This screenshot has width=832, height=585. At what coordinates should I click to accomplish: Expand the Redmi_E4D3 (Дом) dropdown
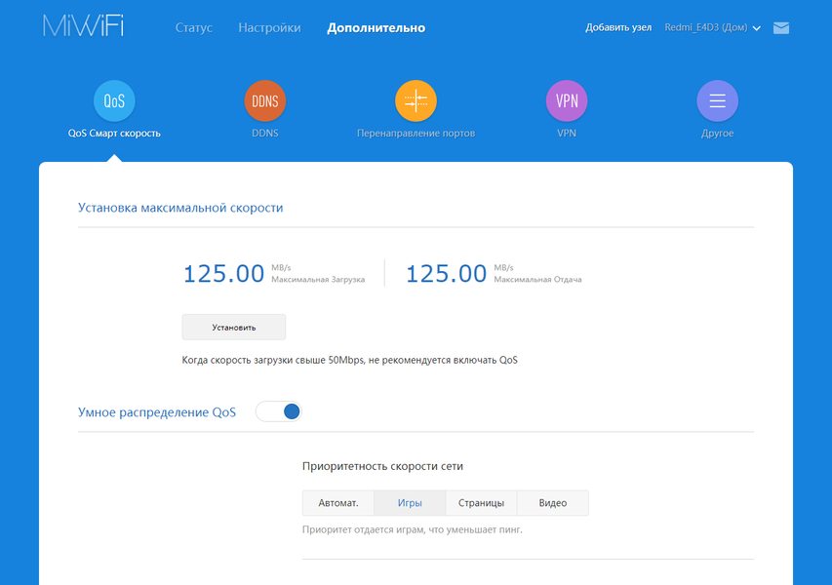tap(712, 27)
